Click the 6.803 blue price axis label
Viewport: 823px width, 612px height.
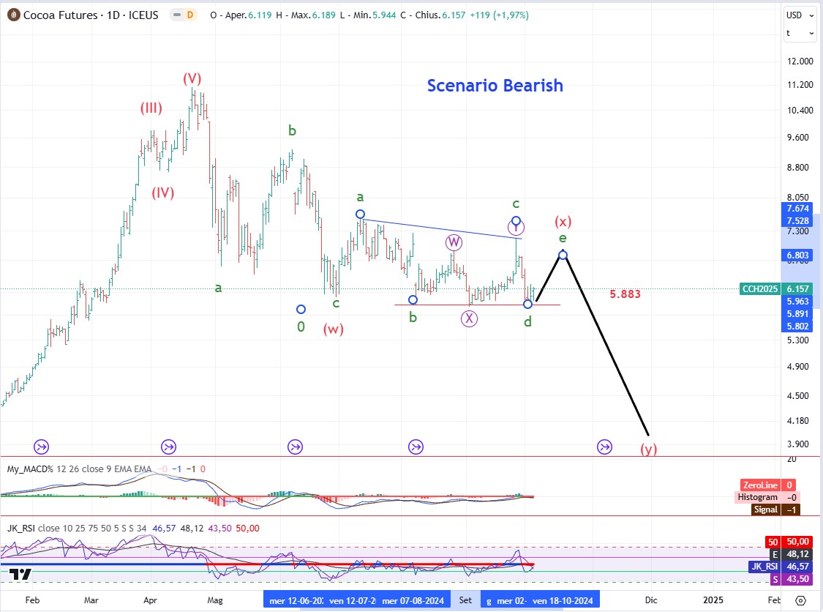click(797, 255)
